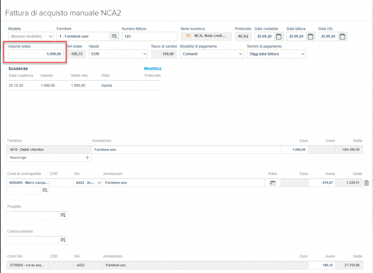Open the Data IVA calendar picker

pos(342,36)
